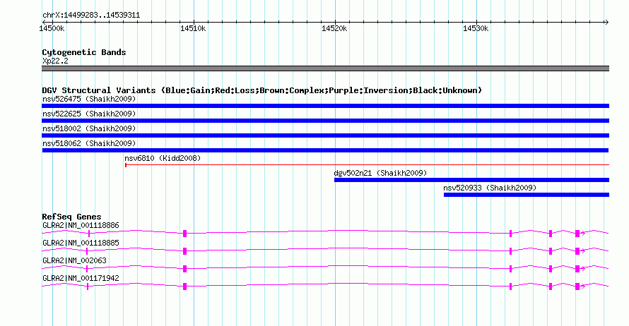
Task: Open variant label nsv6810 (Kidd2008)
Action: (163, 158)
